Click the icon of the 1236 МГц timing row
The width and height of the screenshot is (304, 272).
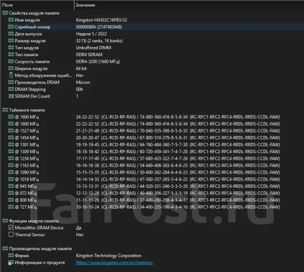tap(11, 158)
